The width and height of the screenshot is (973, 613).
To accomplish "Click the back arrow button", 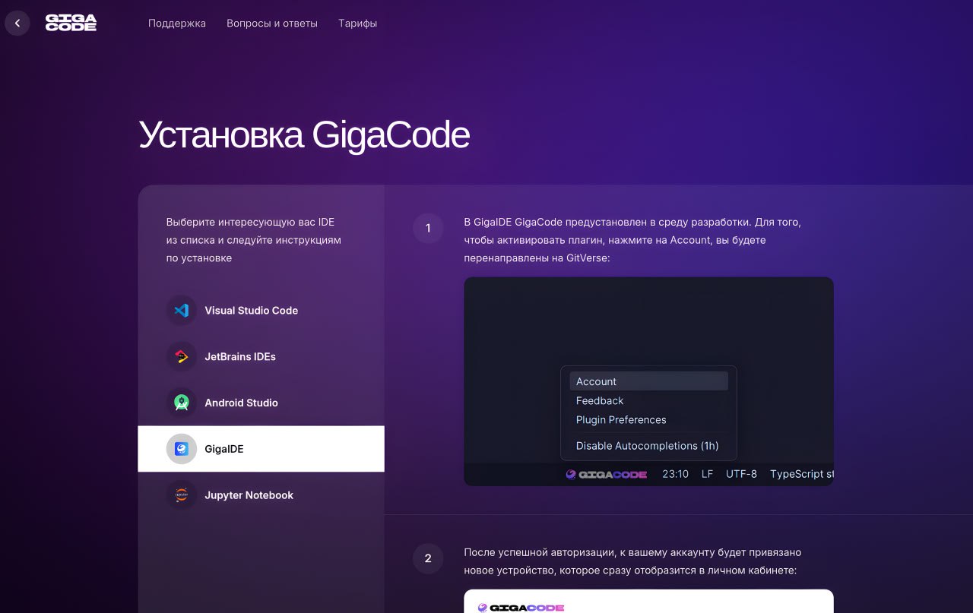I will 17,24.
